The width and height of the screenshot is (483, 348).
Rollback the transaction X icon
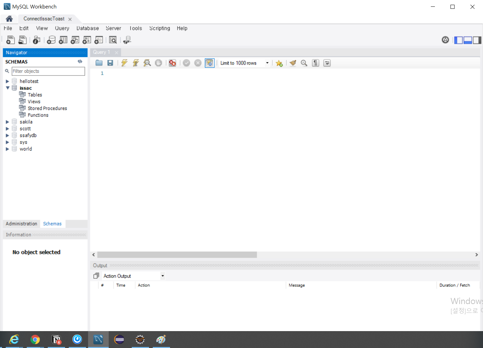198,63
